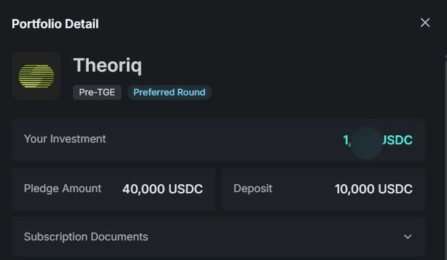Click the 40,000 USDC pledge value
The width and height of the screenshot is (447, 260).
click(x=162, y=189)
